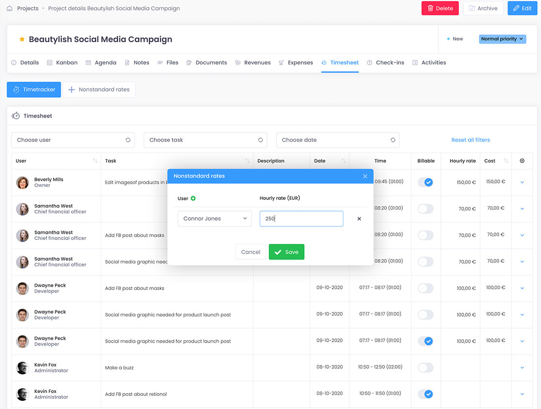This screenshot has height=409, width=541.
Task: Click the red Delete button
Action: (440, 8)
